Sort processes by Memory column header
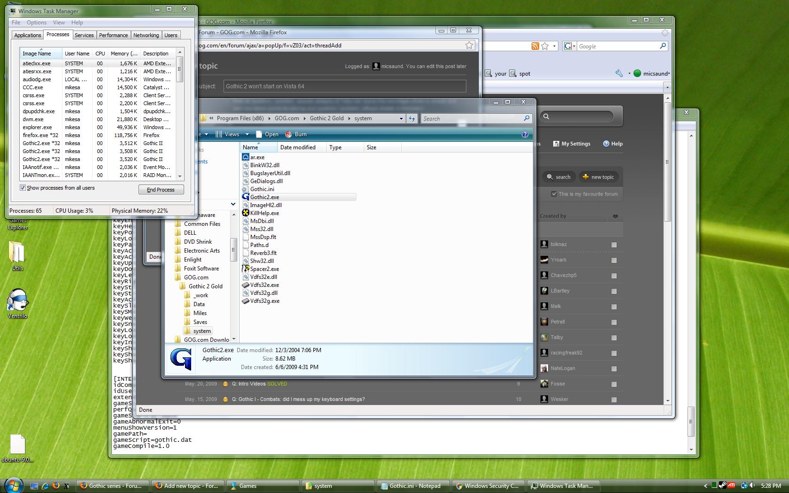Screen dimensions: 789x493 [x=124, y=54]
